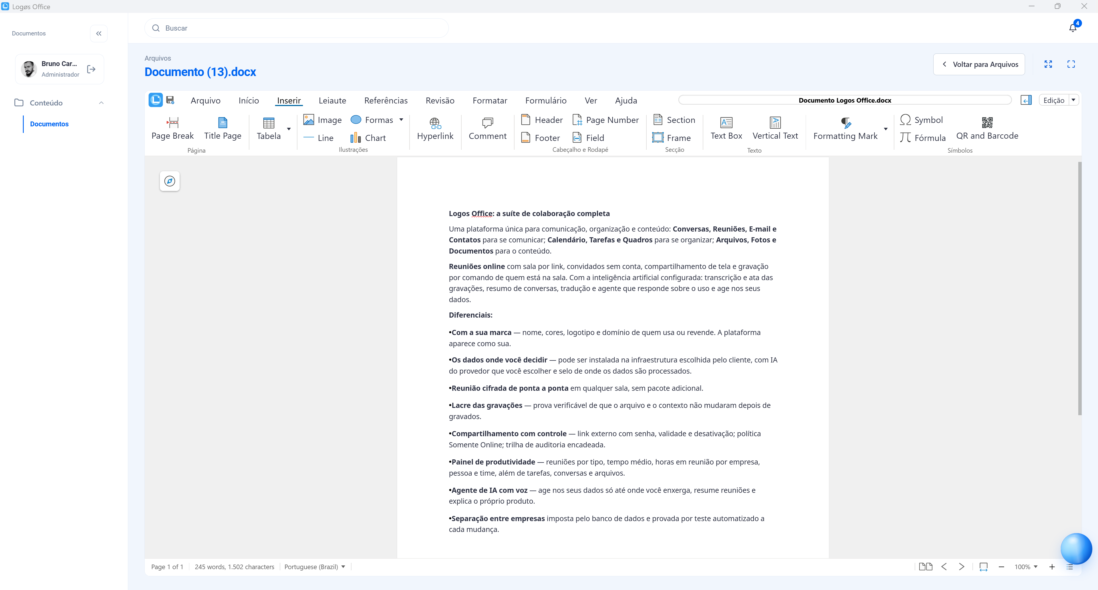Open the Leiaute tab

pyautogui.click(x=332, y=100)
